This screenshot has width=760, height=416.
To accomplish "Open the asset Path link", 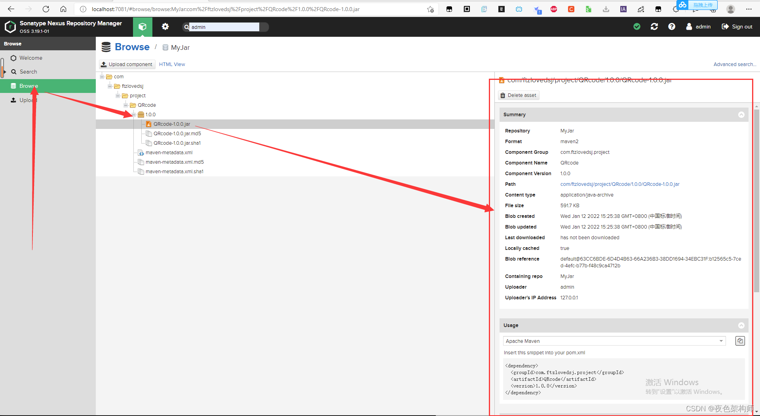I will pyautogui.click(x=619, y=184).
